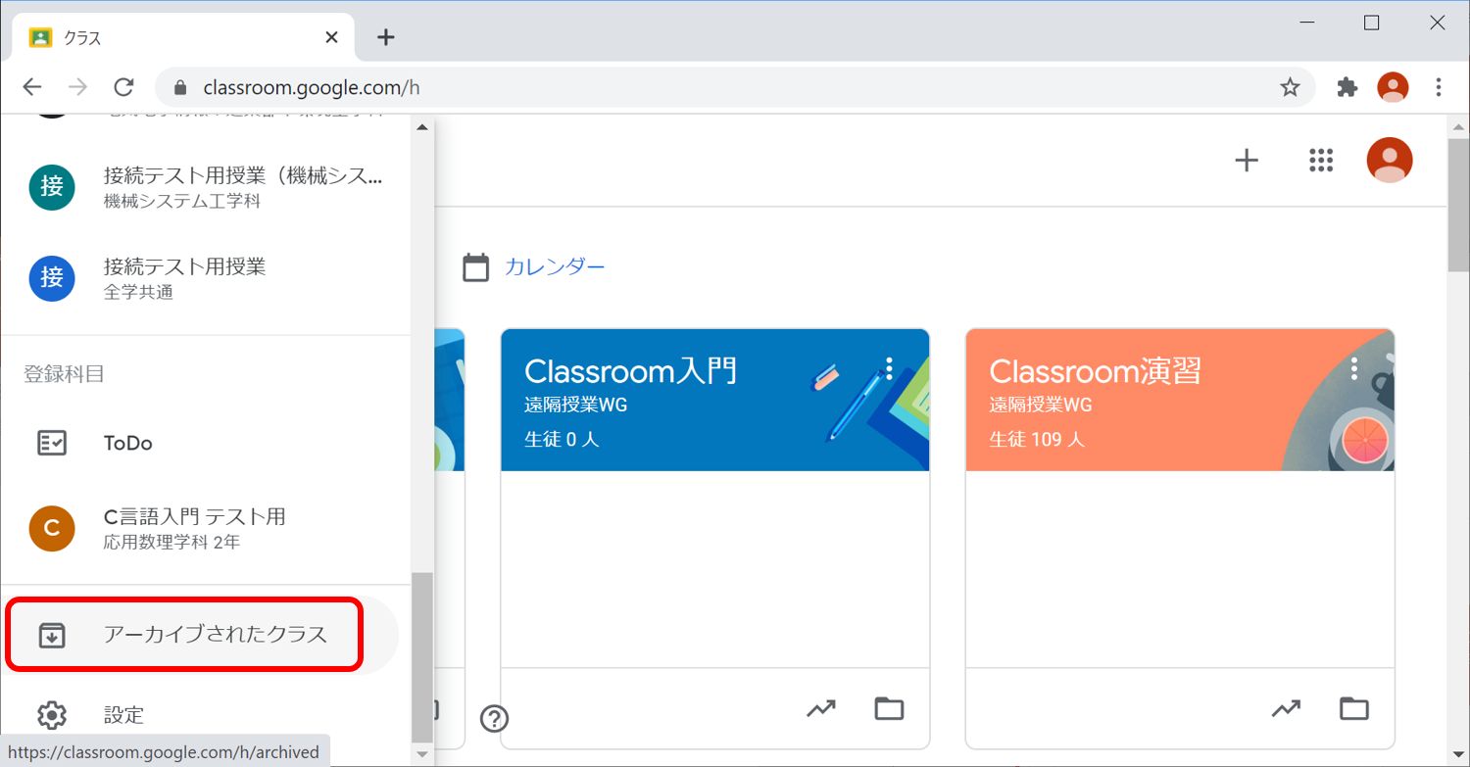Click the calendar icon
The height and width of the screenshot is (767, 1470).
475,266
